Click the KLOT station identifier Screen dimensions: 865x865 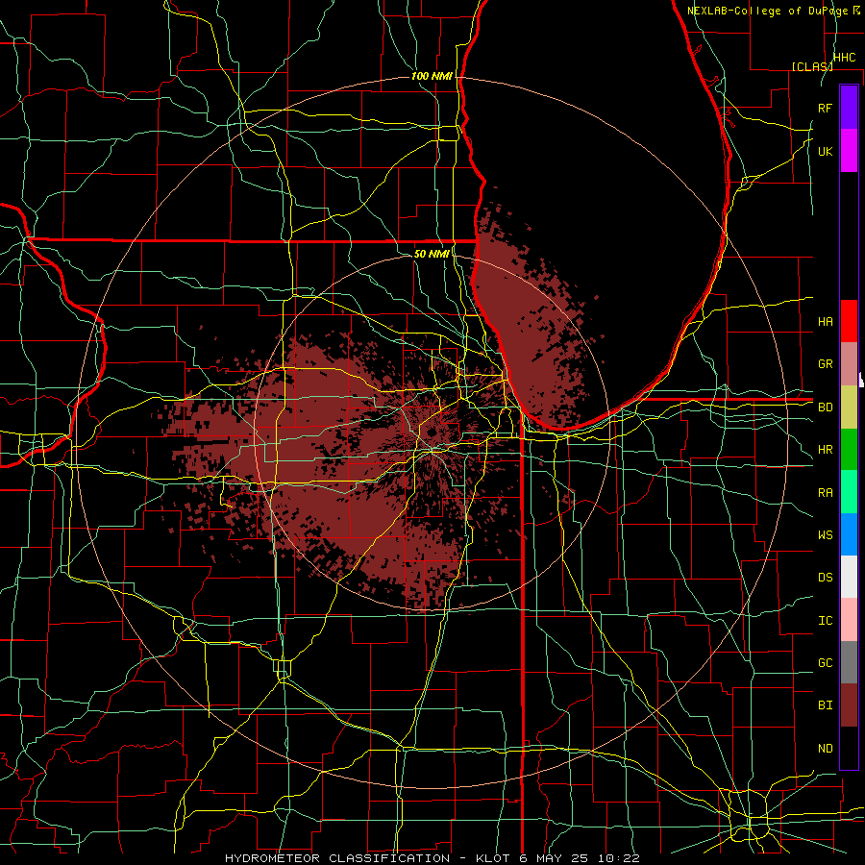click(492, 858)
